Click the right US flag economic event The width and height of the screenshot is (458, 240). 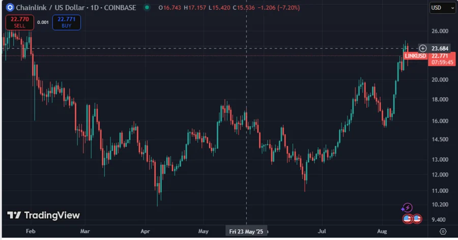pyautogui.click(x=417, y=219)
